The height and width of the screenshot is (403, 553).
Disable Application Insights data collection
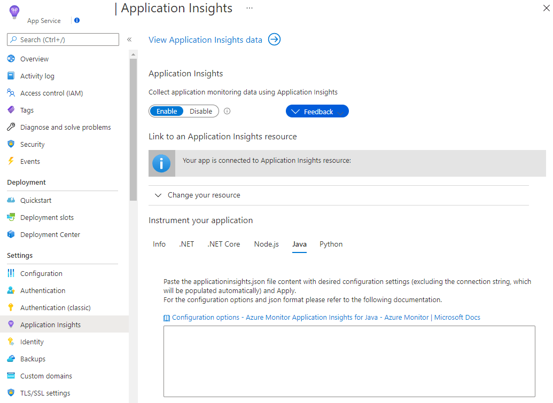pyautogui.click(x=201, y=111)
